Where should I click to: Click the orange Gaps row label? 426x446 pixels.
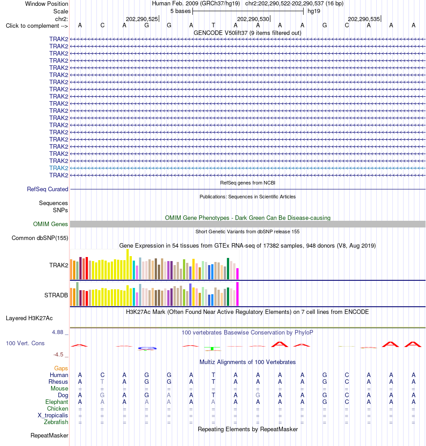pyautogui.click(x=61, y=369)
